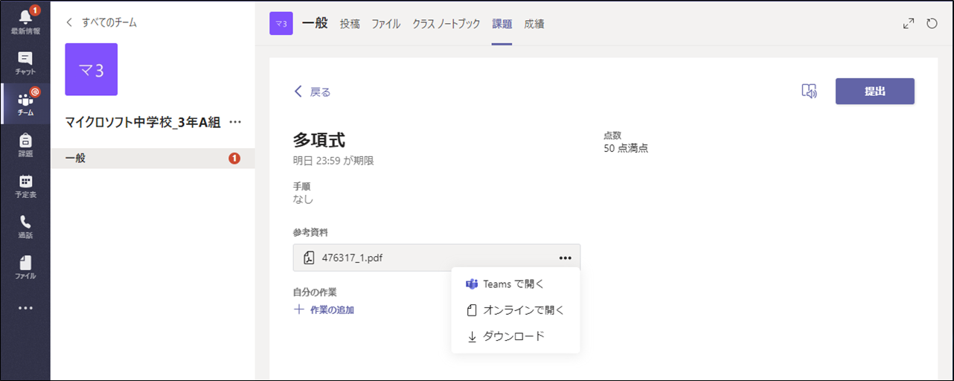Click 作業の追加 to add work
The width and height of the screenshot is (954, 381).
[324, 310]
